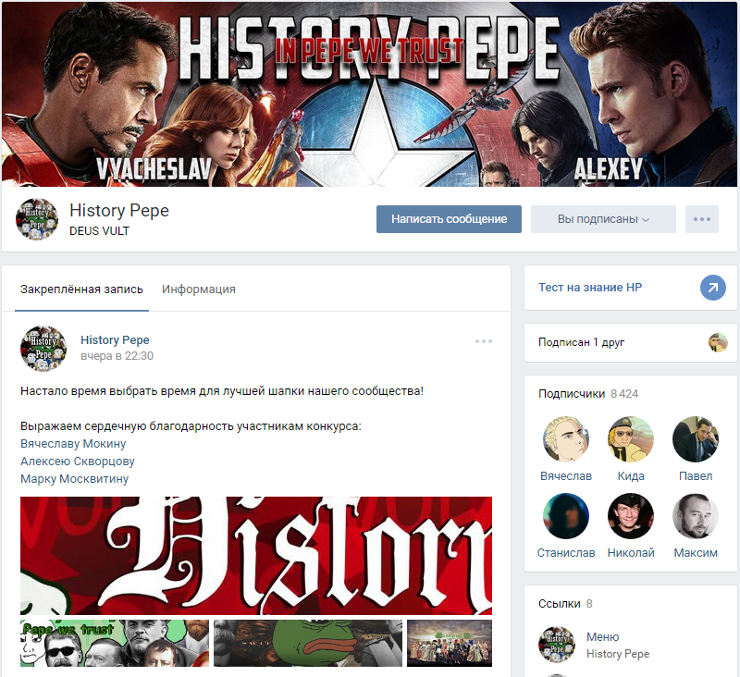
Task: Click the 'Написать сообщение' button
Action: click(449, 219)
